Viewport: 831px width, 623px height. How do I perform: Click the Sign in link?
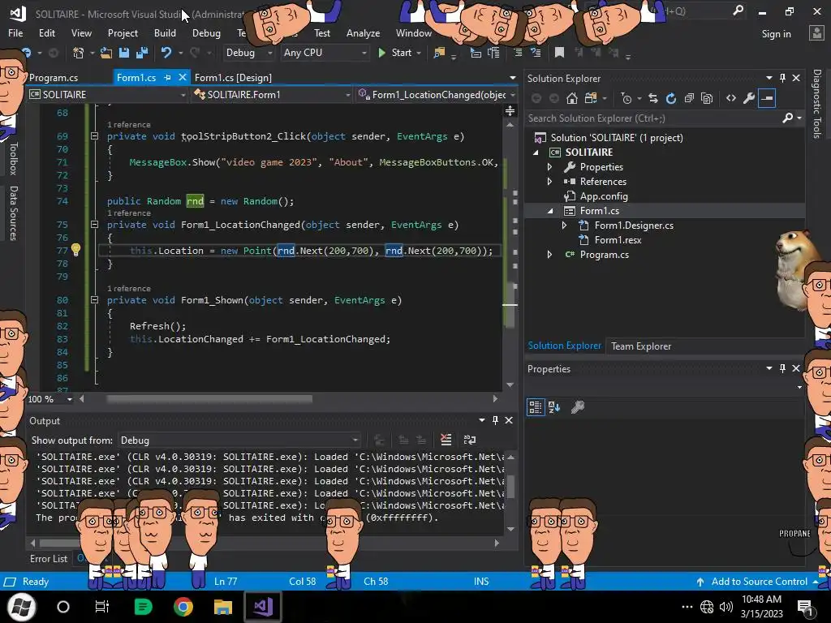coord(776,33)
